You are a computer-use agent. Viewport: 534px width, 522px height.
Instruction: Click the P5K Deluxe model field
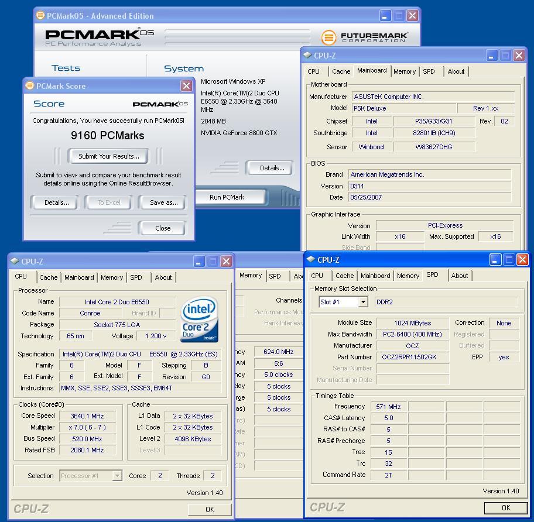tap(404, 108)
